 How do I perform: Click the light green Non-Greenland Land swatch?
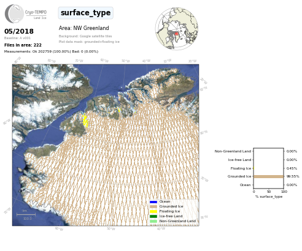pyautogui.click(x=153, y=221)
